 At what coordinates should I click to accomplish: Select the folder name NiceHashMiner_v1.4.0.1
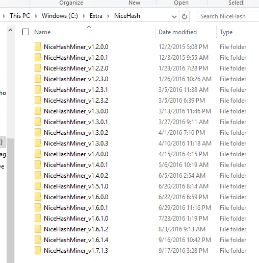click(76, 165)
